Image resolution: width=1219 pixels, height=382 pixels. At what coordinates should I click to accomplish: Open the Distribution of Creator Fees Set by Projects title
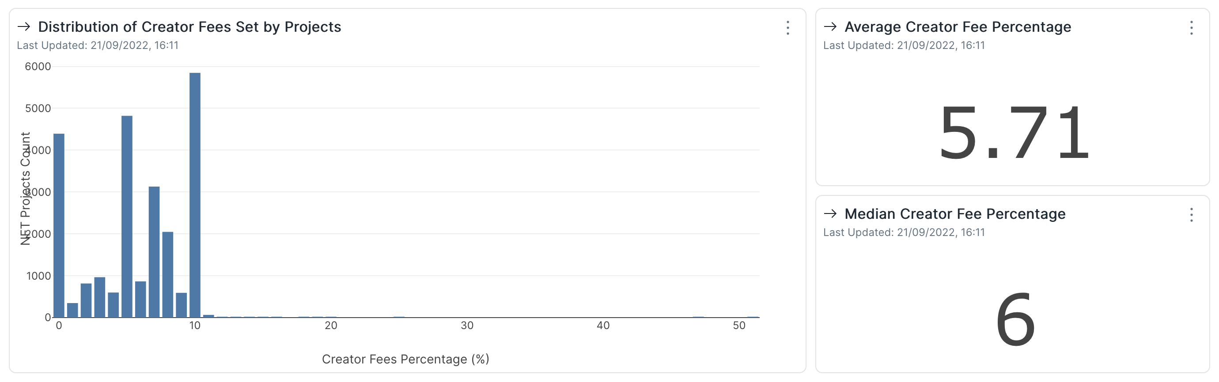pyautogui.click(x=189, y=27)
